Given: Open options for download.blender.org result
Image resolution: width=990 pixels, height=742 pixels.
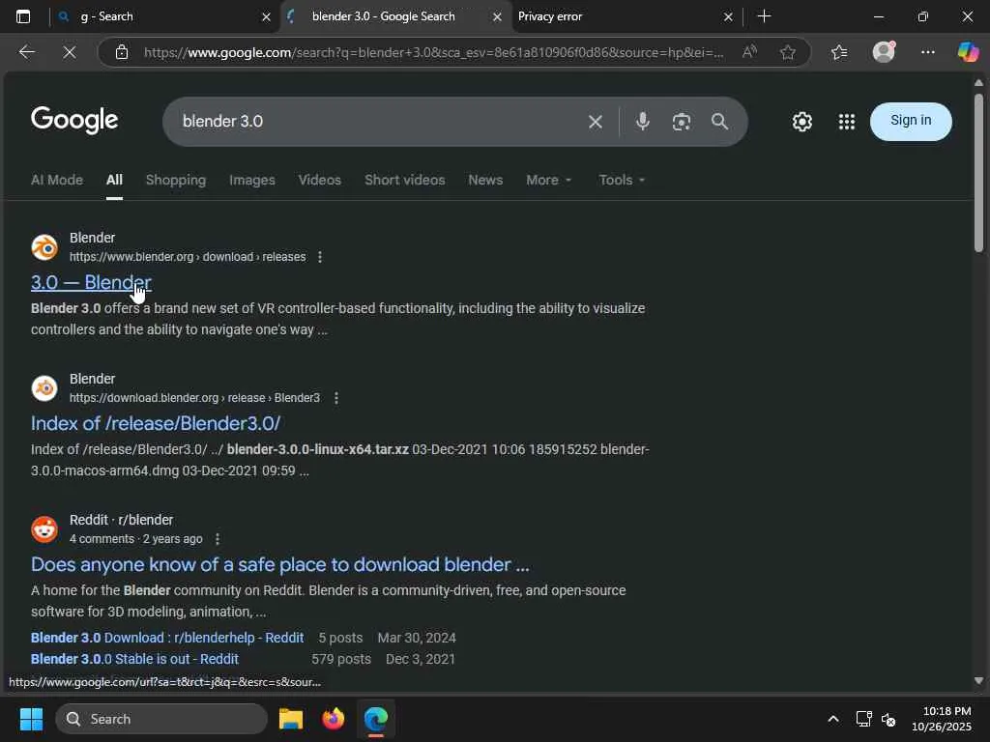Looking at the screenshot, I should [335, 398].
